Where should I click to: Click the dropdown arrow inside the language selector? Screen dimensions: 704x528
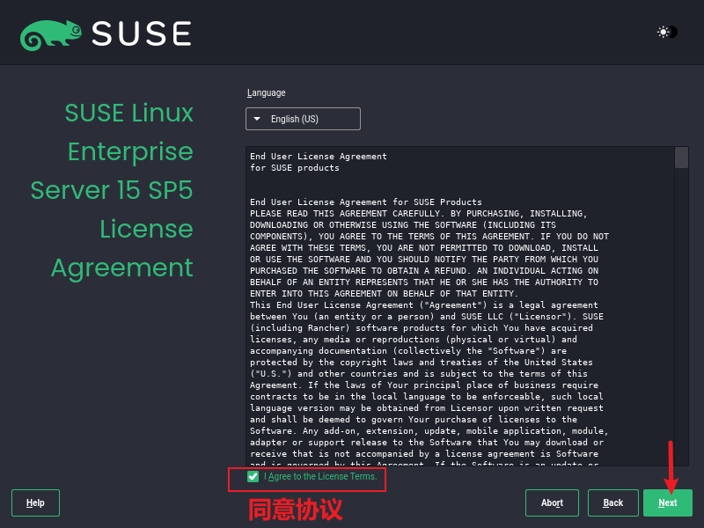[x=258, y=118]
